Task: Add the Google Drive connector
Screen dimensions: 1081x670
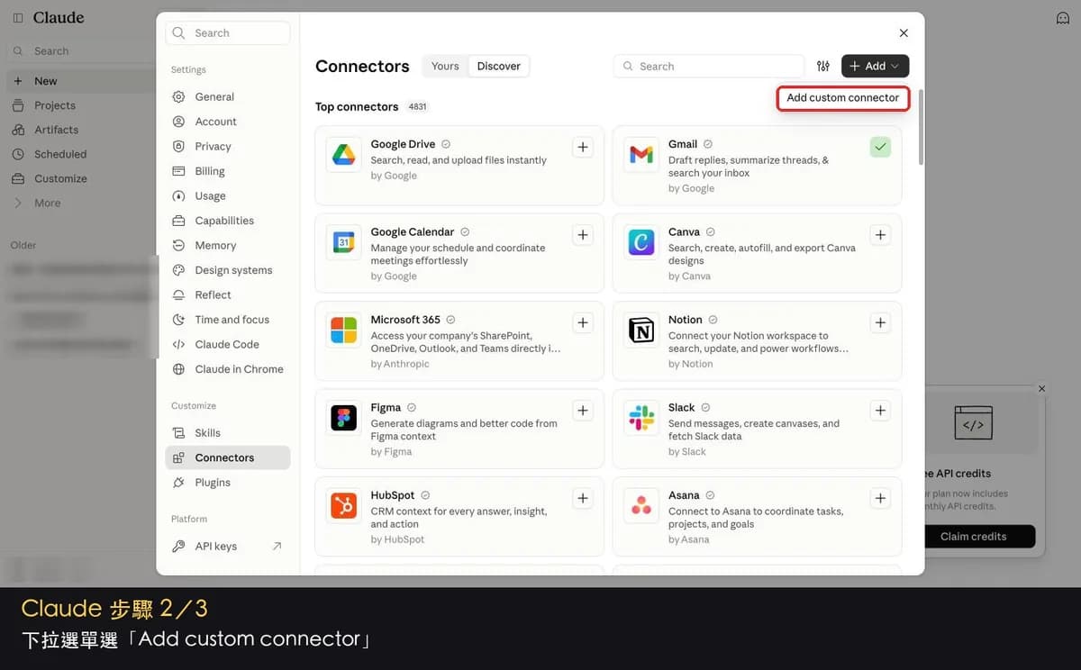Action: pyautogui.click(x=583, y=148)
